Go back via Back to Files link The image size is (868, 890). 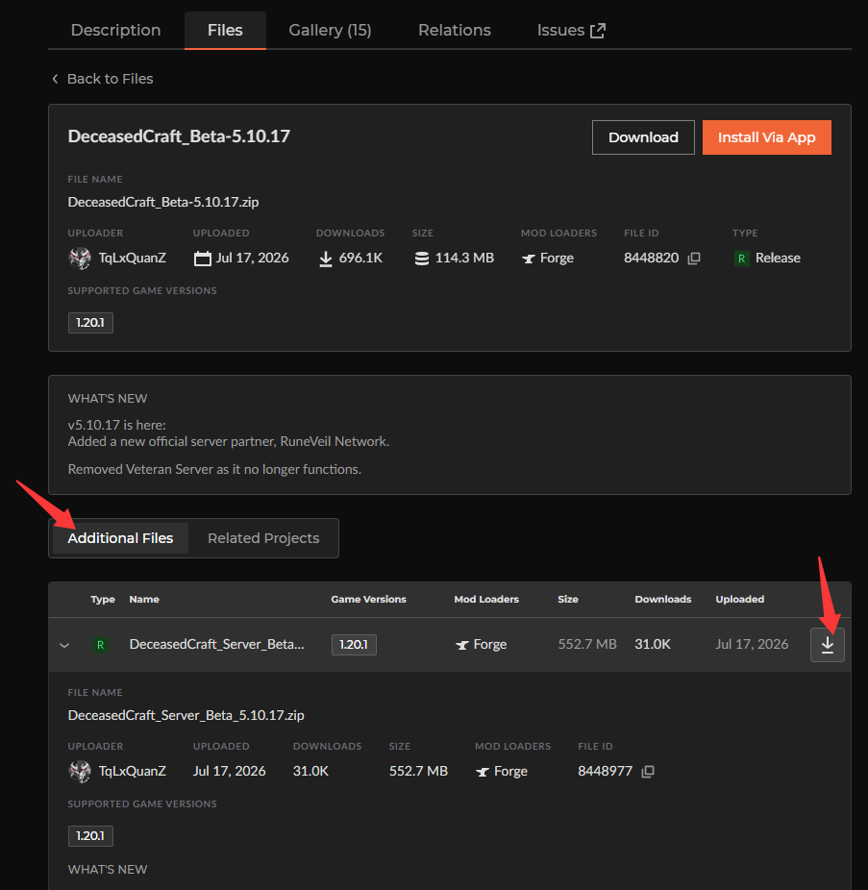103,79
